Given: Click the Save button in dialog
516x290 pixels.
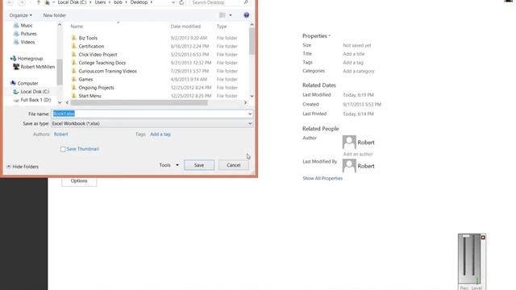Looking at the screenshot, I should click(199, 165).
